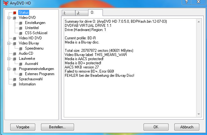Confirm with the OK button
The height and width of the screenshot is (135, 207).
click(156, 127)
